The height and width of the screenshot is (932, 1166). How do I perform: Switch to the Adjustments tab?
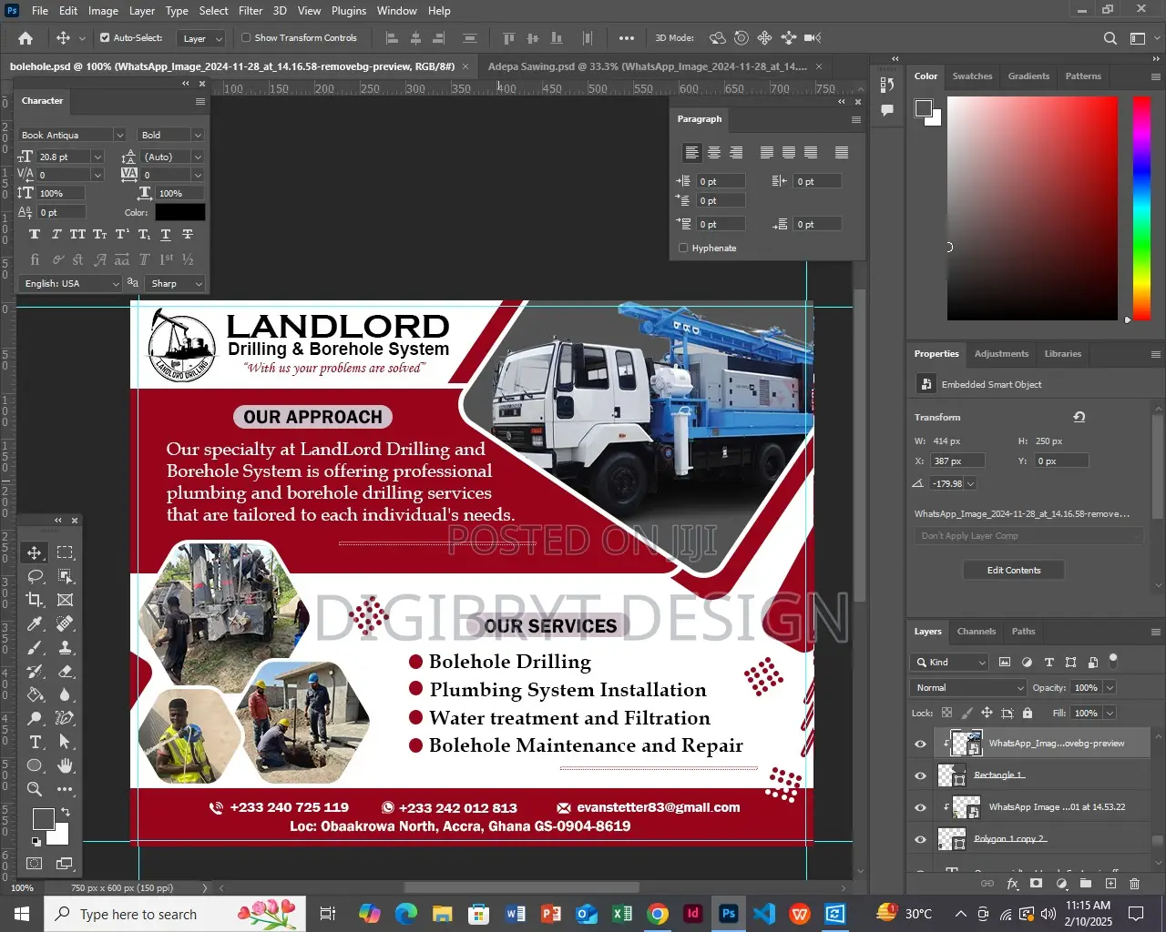click(1001, 353)
